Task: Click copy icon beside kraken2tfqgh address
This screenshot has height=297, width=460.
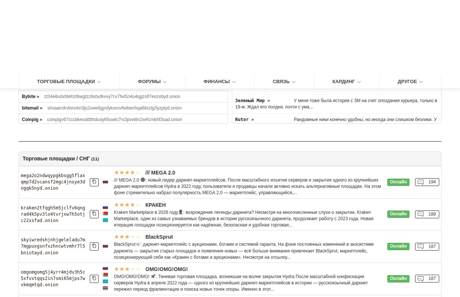Action: pyautogui.click(x=94, y=214)
